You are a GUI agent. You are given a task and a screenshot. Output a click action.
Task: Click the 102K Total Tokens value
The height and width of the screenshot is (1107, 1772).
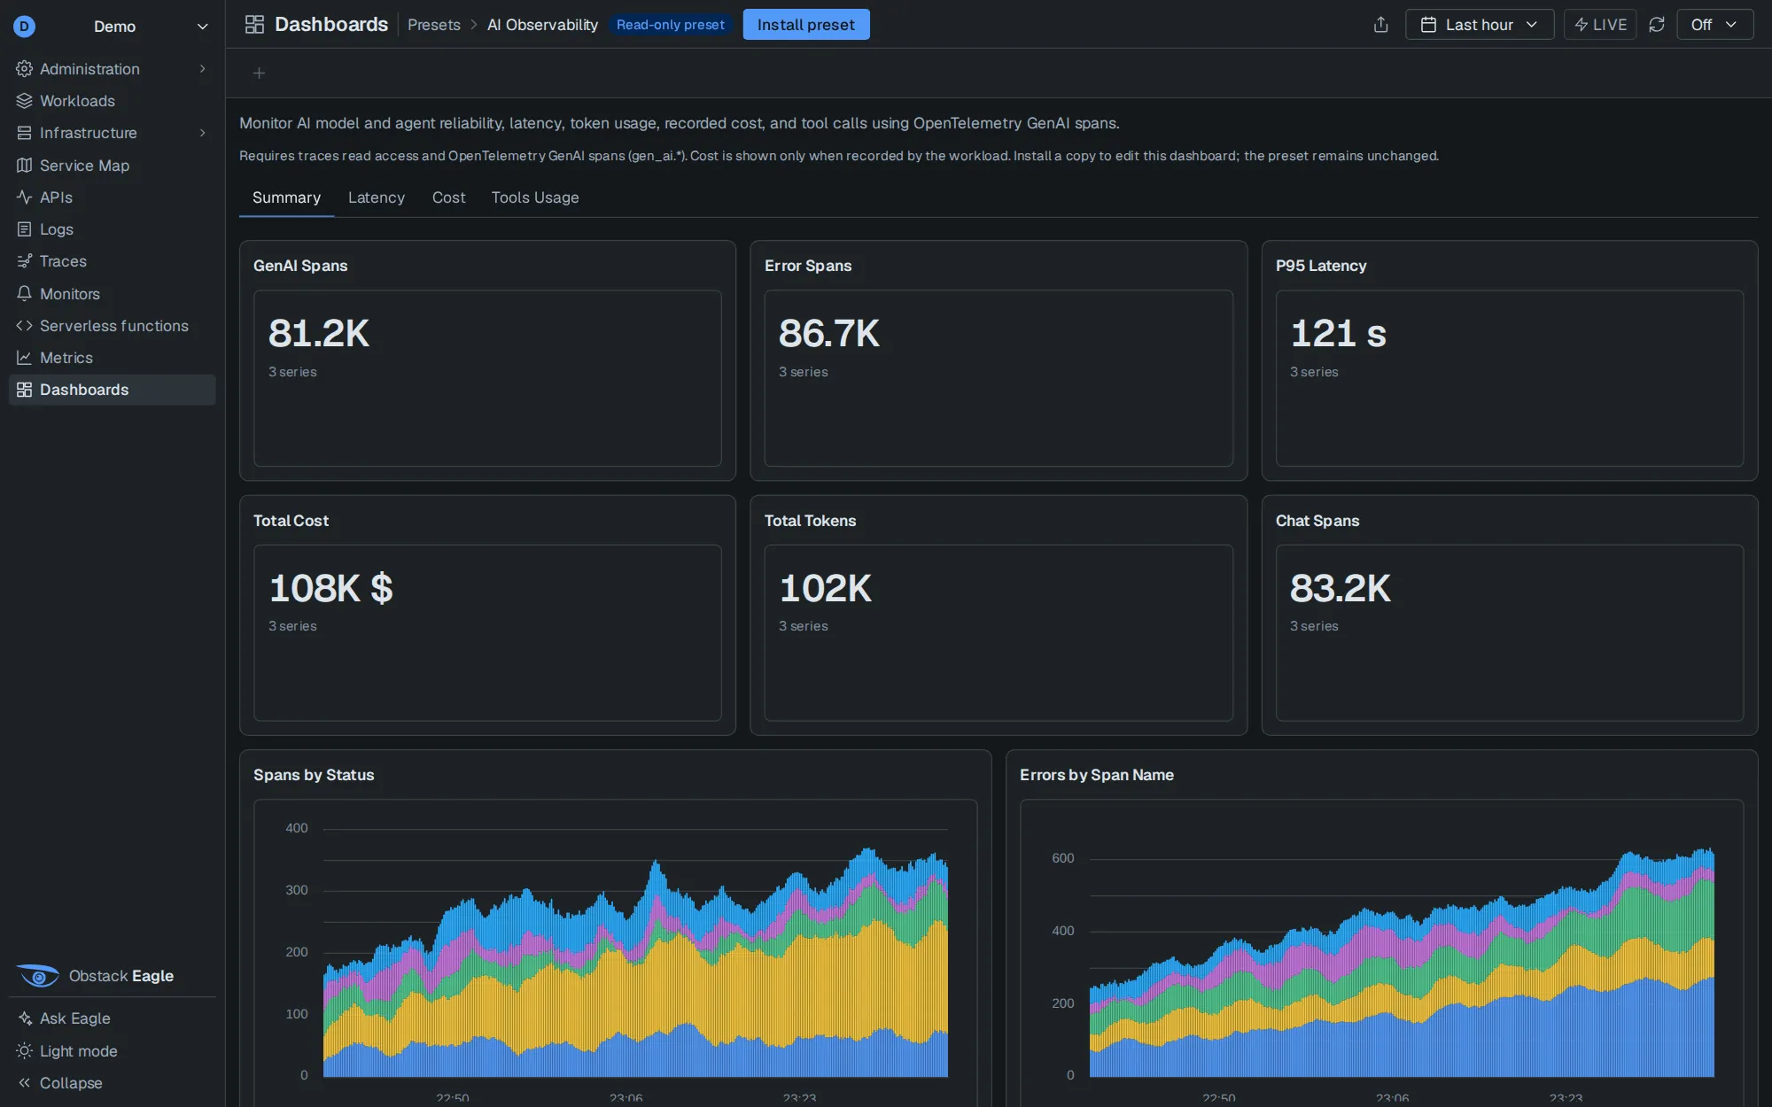click(826, 588)
